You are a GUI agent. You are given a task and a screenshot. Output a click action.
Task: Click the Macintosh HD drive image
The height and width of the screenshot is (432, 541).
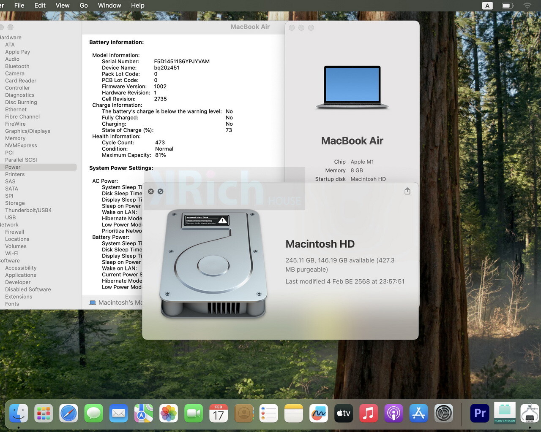(213, 263)
